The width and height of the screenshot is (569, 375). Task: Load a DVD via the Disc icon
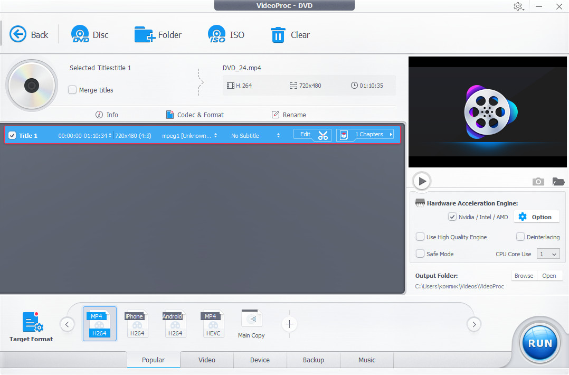[x=80, y=34]
